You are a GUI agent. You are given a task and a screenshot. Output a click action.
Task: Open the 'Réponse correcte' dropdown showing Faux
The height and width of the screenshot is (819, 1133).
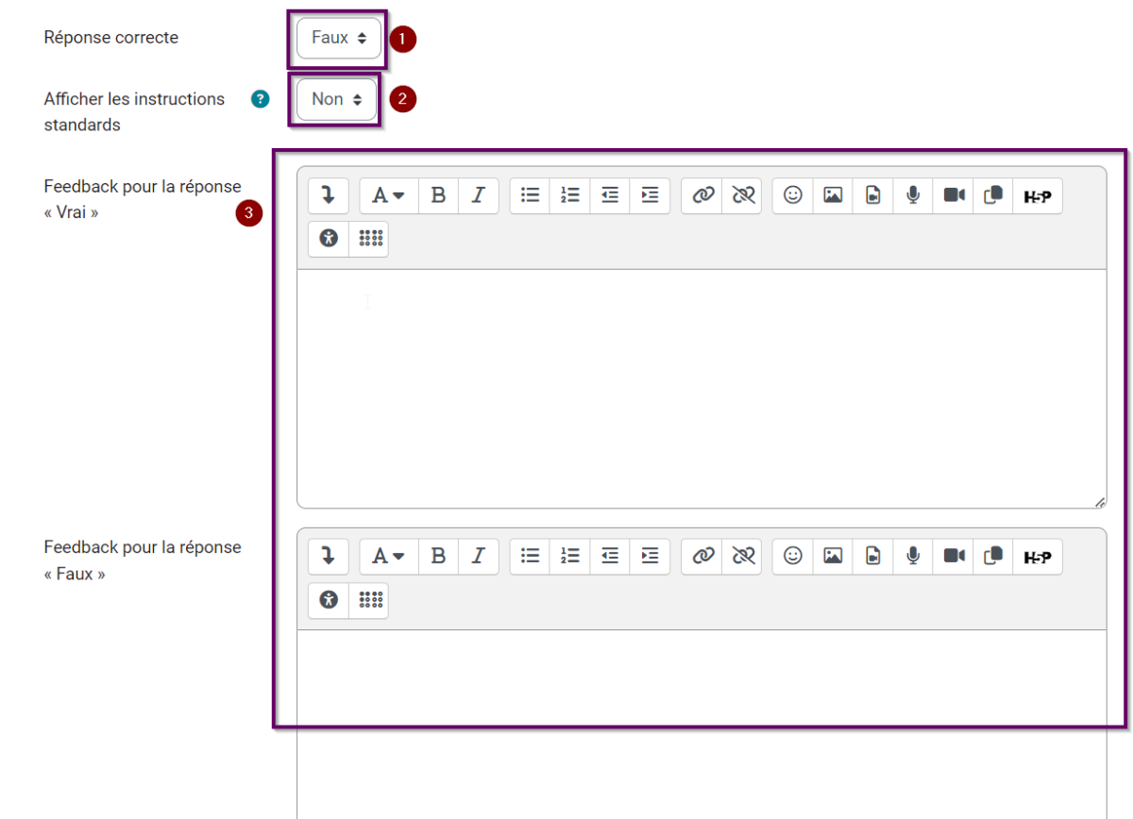click(338, 39)
